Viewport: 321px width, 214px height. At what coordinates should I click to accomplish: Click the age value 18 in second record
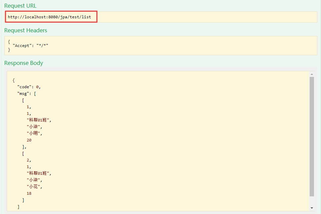(x=29, y=193)
